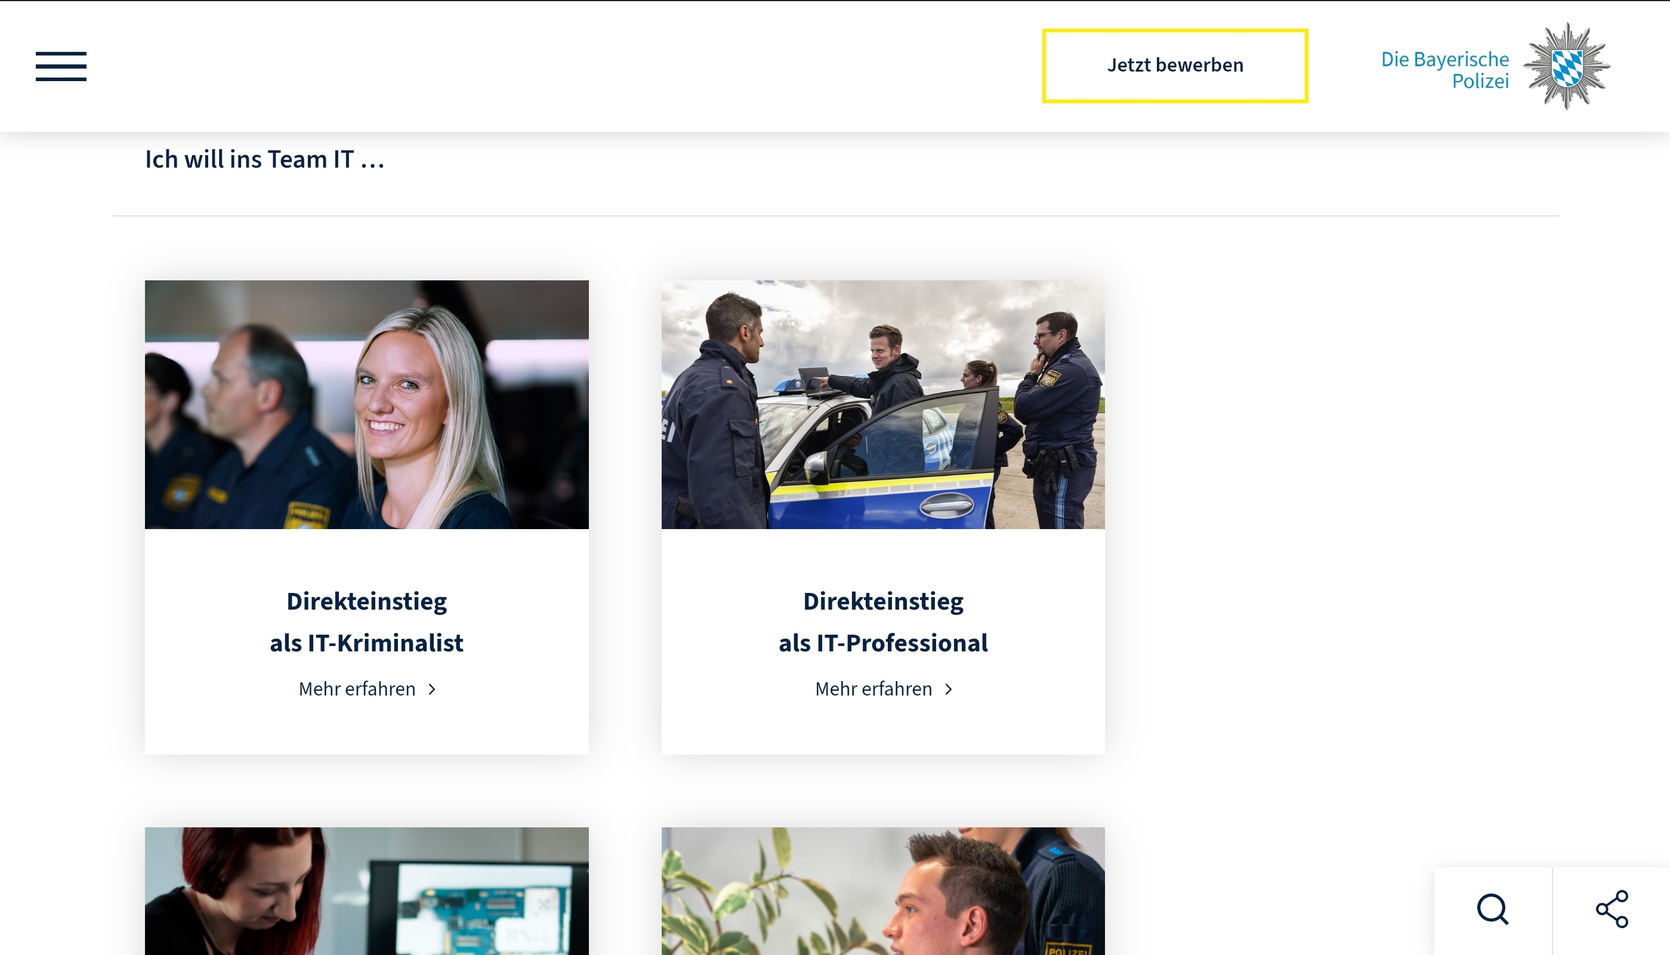The image size is (1670, 955).
Task: Open the young man with plant photo
Action: tap(883, 891)
